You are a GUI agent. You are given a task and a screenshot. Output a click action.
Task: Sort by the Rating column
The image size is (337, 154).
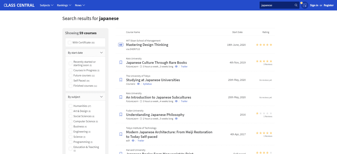pos(266,32)
